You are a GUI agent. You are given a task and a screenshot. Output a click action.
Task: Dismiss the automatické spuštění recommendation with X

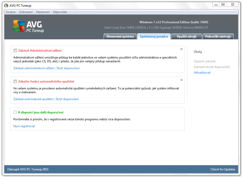pyautogui.click(x=181, y=80)
